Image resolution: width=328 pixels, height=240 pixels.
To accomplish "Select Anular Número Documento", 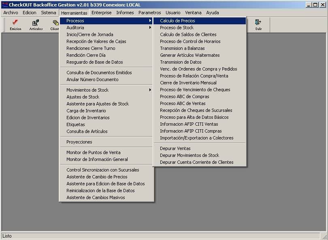I will click(106, 79).
